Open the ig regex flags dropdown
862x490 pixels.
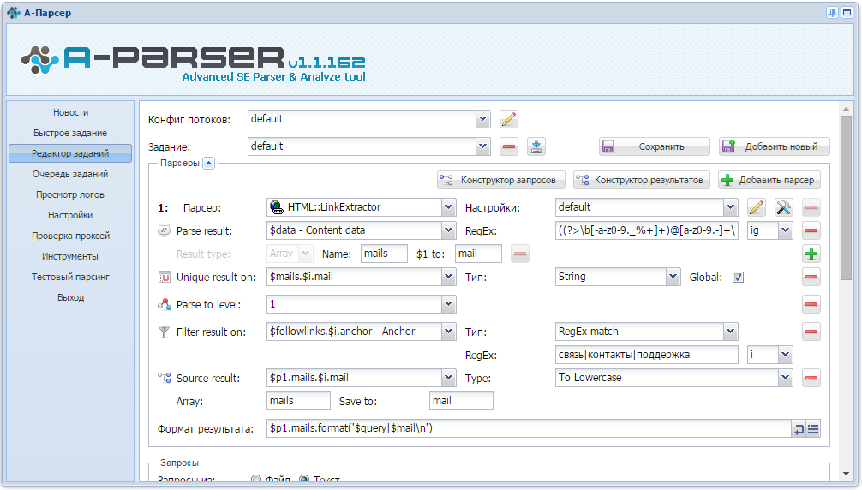coord(786,230)
